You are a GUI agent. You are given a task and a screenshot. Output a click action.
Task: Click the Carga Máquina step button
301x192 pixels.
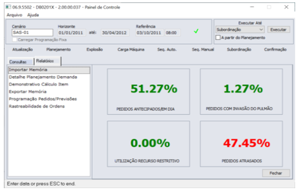click(131, 50)
